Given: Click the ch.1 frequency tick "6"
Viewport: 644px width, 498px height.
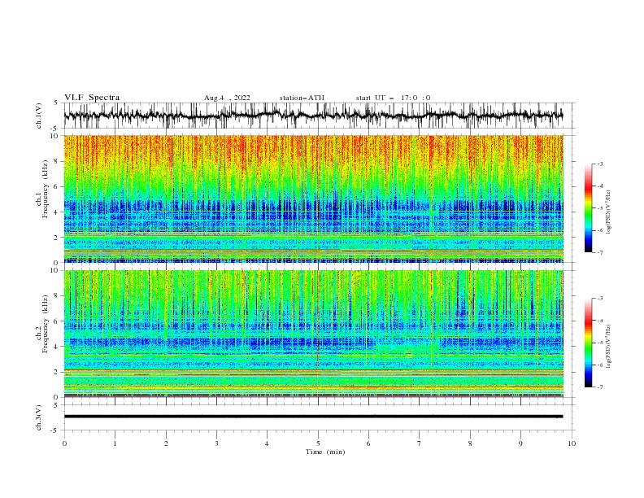Looking at the screenshot, I should pos(57,187).
